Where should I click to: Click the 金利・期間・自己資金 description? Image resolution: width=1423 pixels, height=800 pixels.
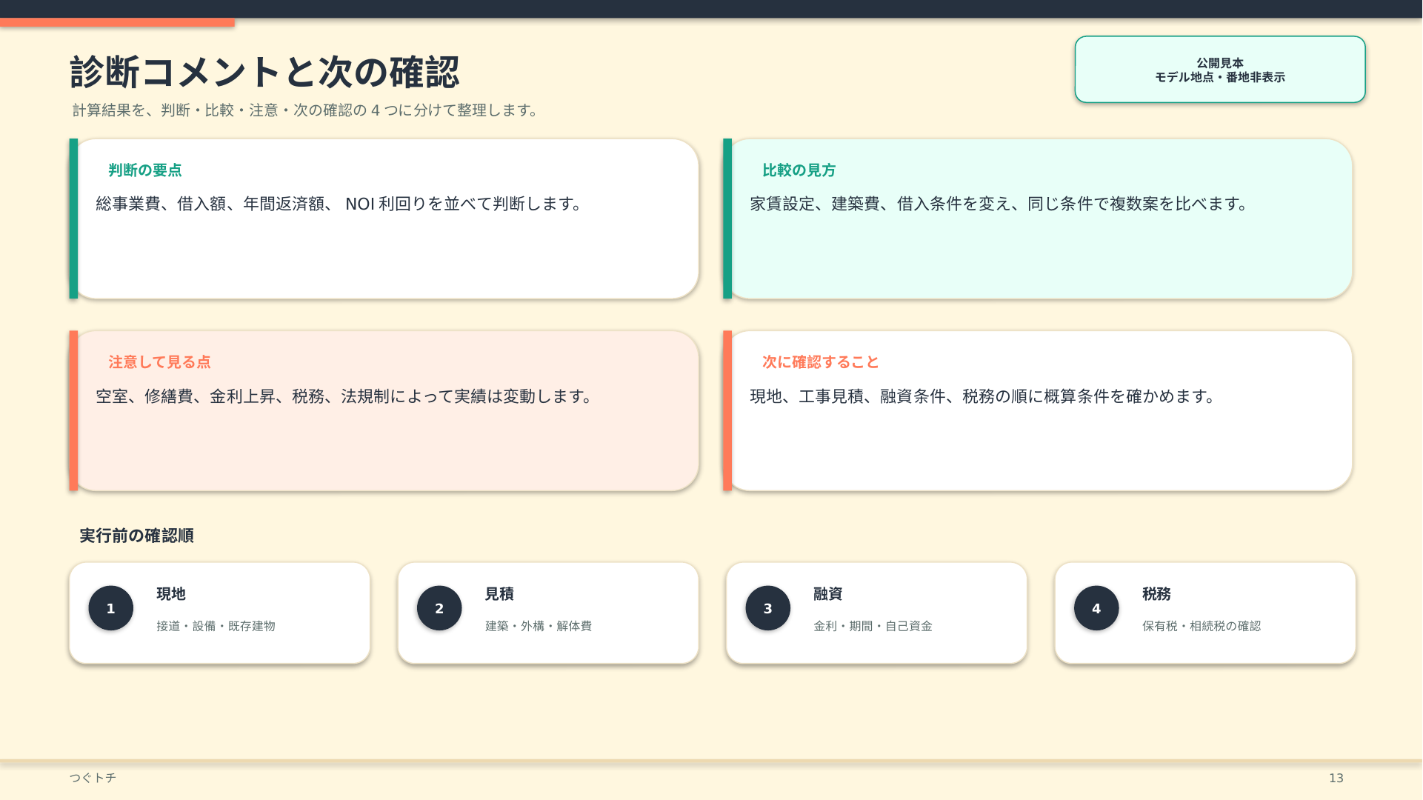pyautogui.click(x=873, y=626)
